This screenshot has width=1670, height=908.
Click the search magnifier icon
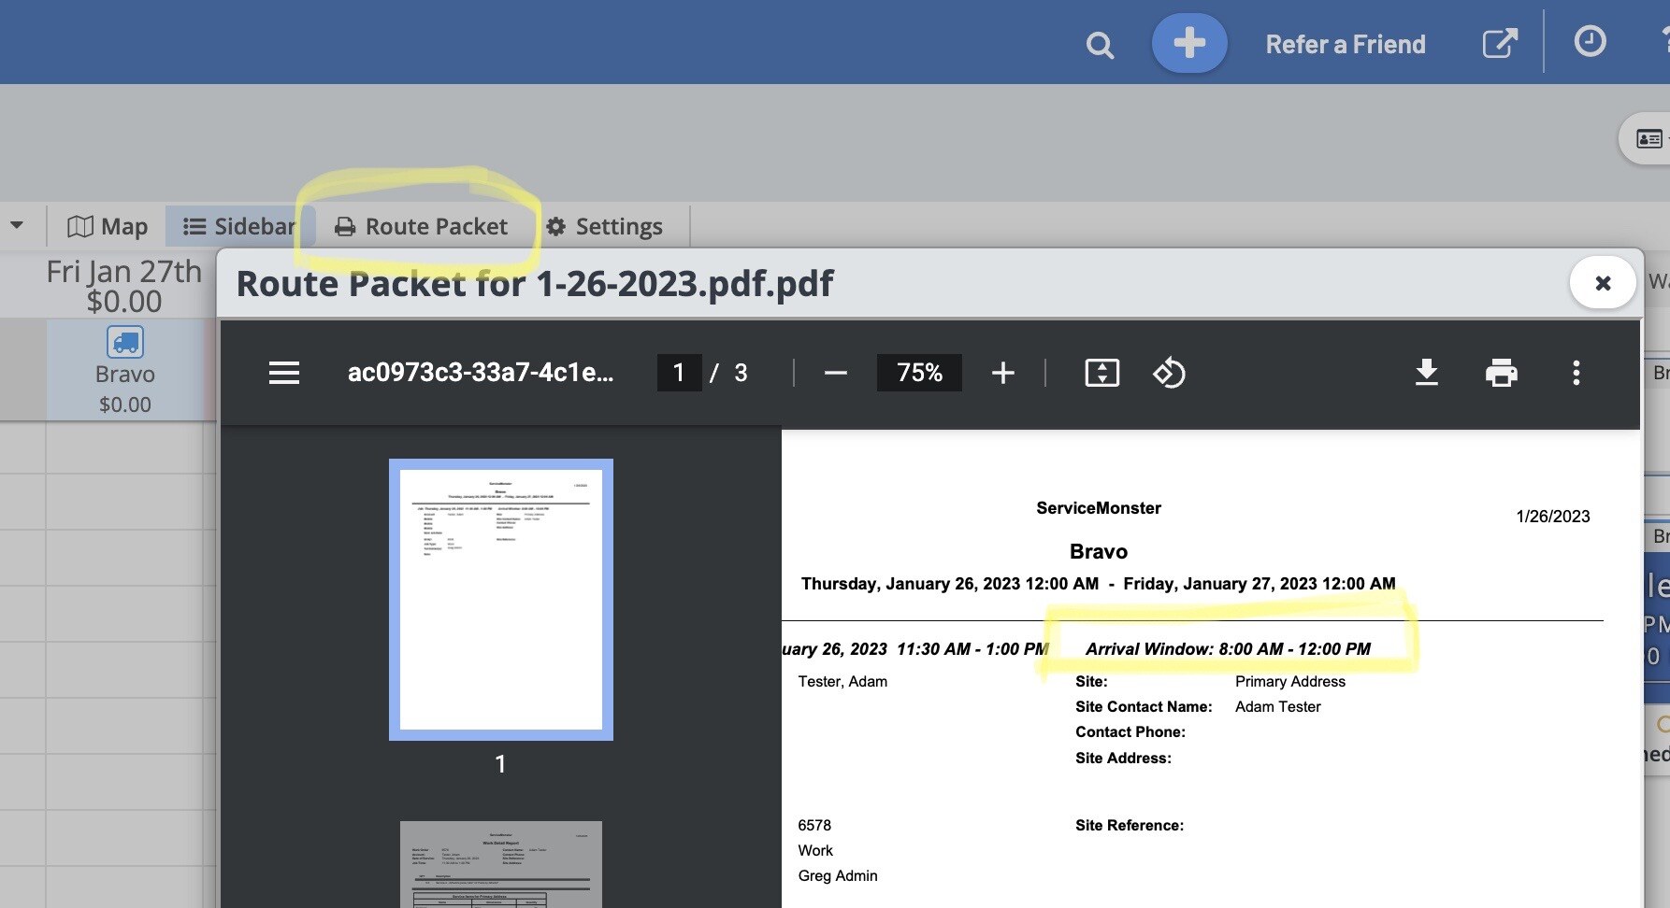(x=1100, y=45)
